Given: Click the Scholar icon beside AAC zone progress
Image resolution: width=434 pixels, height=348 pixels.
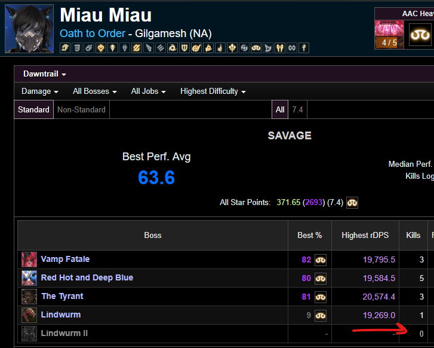Looking at the screenshot, I should pyautogui.click(x=420, y=35).
